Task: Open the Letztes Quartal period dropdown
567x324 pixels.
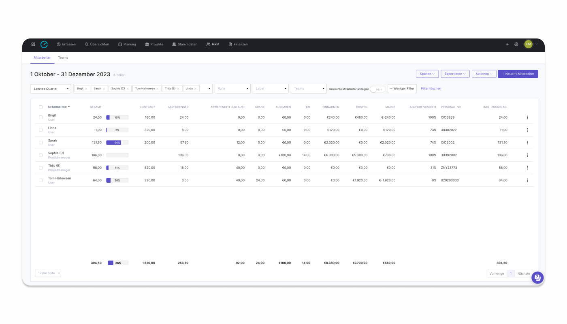Action: coord(51,89)
